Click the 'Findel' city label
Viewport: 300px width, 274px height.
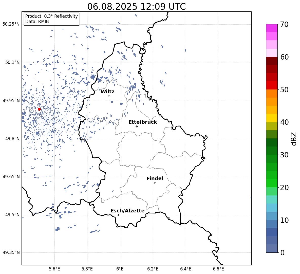click(x=155, y=178)
